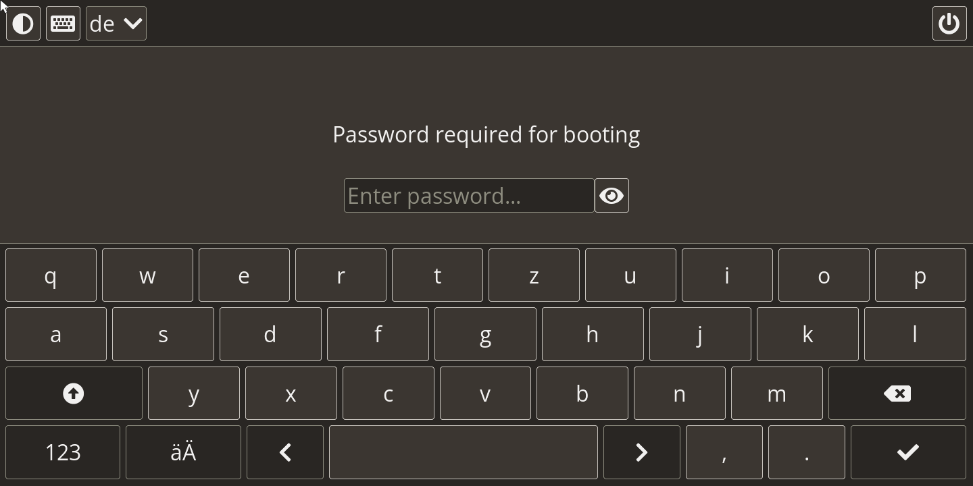
Task: Open the on-screen keyboard icon
Action: click(x=62, y=23)
